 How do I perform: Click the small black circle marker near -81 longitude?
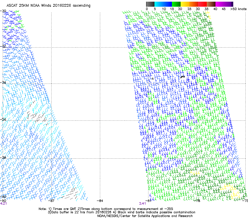152,79
